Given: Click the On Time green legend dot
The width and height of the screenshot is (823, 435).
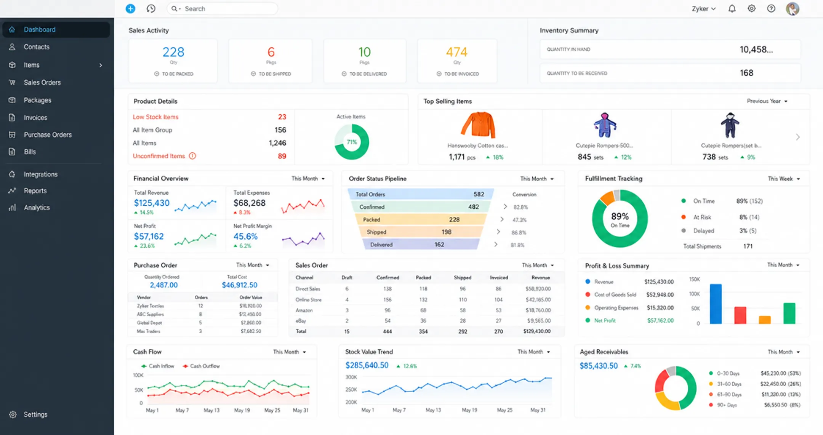Looking at the screenshot, I should pyautogui.click(x=684, y=201).
